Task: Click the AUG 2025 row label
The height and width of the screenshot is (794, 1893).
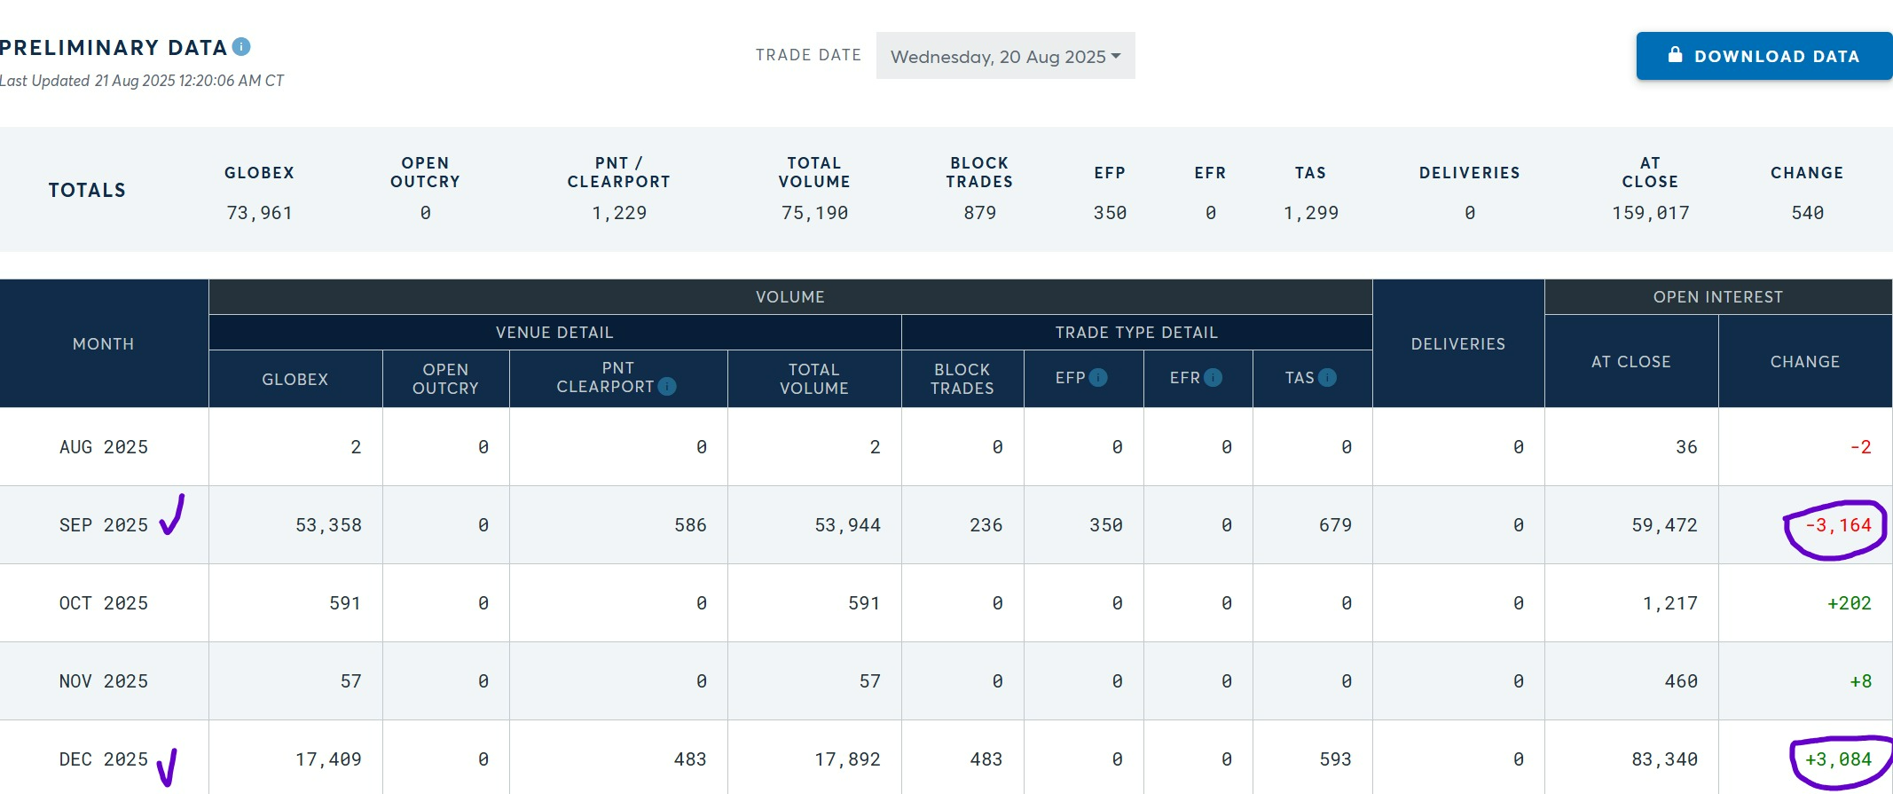Action: (x=104, y=447)
